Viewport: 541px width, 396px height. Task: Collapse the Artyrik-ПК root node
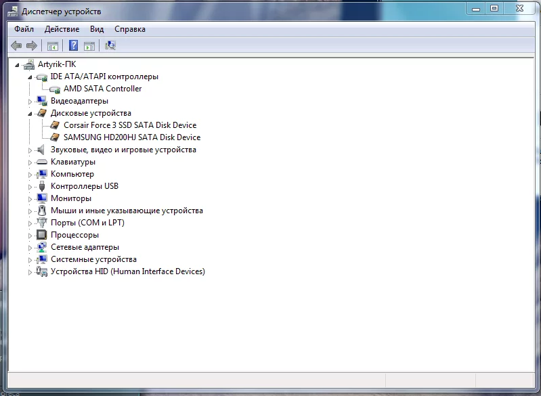[17, 65]
